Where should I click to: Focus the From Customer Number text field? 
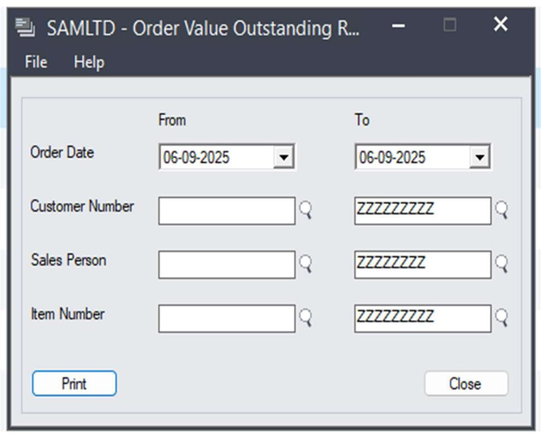(227, 210)
